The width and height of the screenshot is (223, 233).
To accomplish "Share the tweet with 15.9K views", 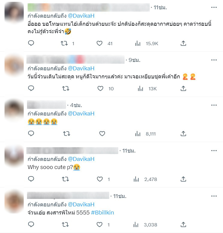I will click(x=183, y=43).
